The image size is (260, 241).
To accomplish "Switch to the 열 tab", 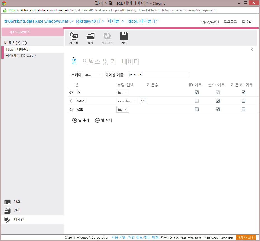I will pos(74,61).
